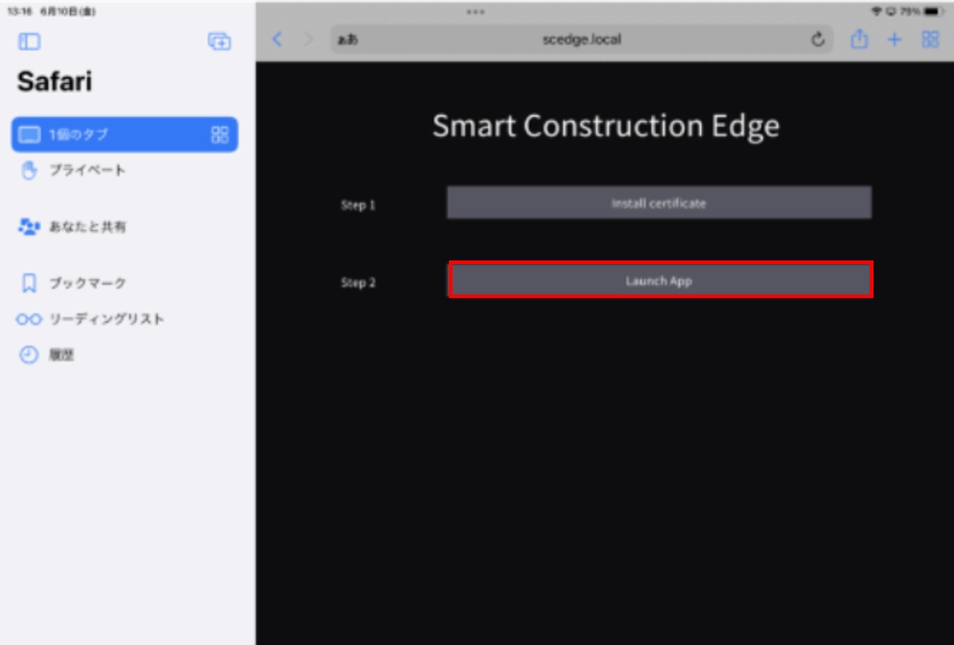Image resolution: width=954 pixels, height=645 pixels.
Task: Open あなたと共有 section
Action: [124, 226]
